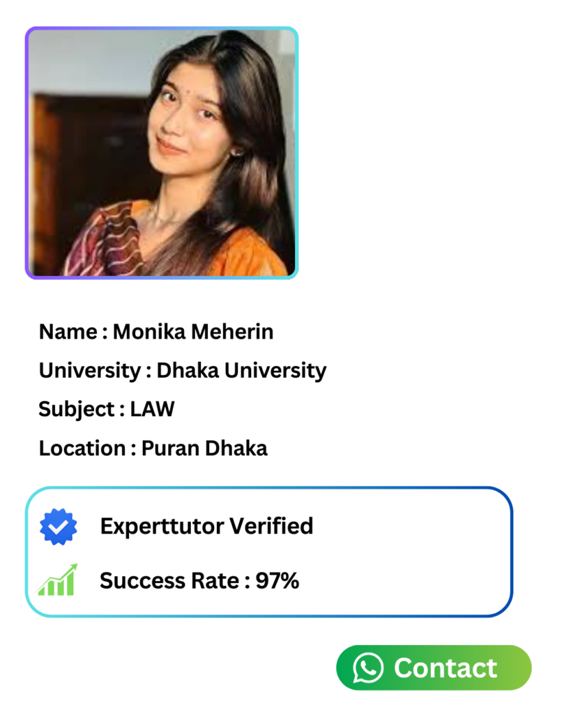Click the Puran Dhaka location value
The width and height of the screenshot is (571, 715).
coord(204,448)
